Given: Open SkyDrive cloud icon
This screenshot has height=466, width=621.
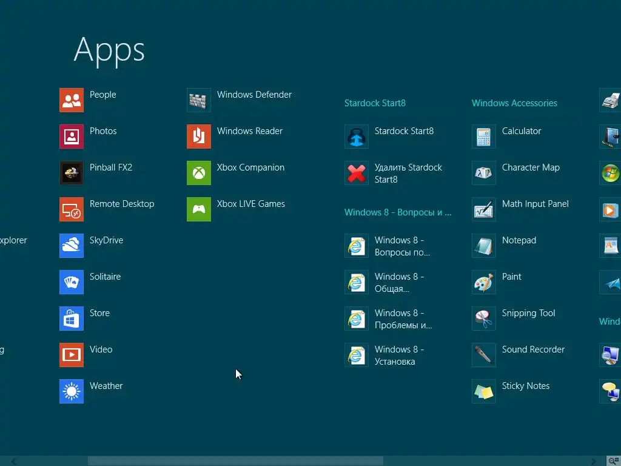Looking at the screenshot, I should click(x=72, y=246).
